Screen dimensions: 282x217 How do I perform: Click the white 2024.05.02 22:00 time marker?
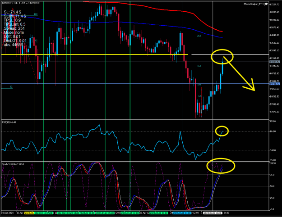(x=213, y=213)
